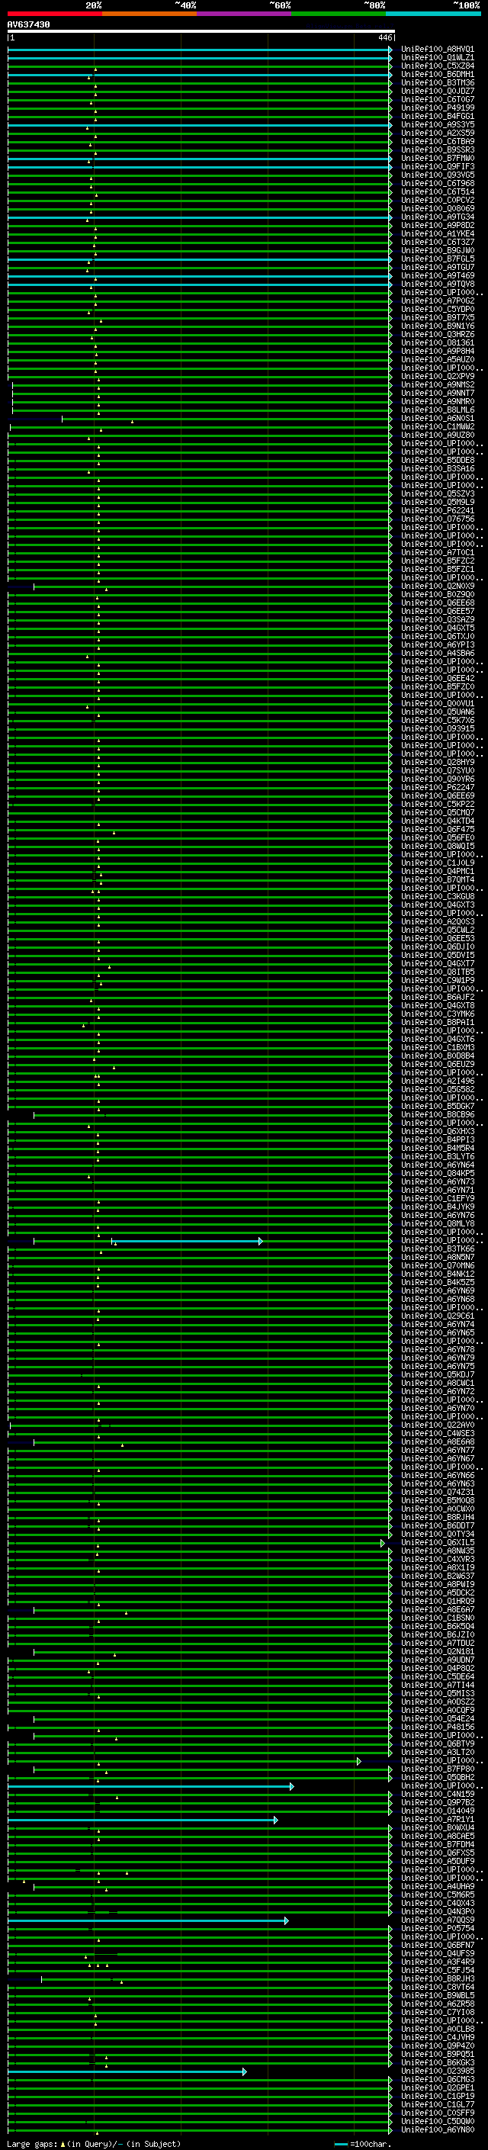488x2150 pixels.
Task: Open hit label UniRef100_B6DMH1
Action: 437,74
